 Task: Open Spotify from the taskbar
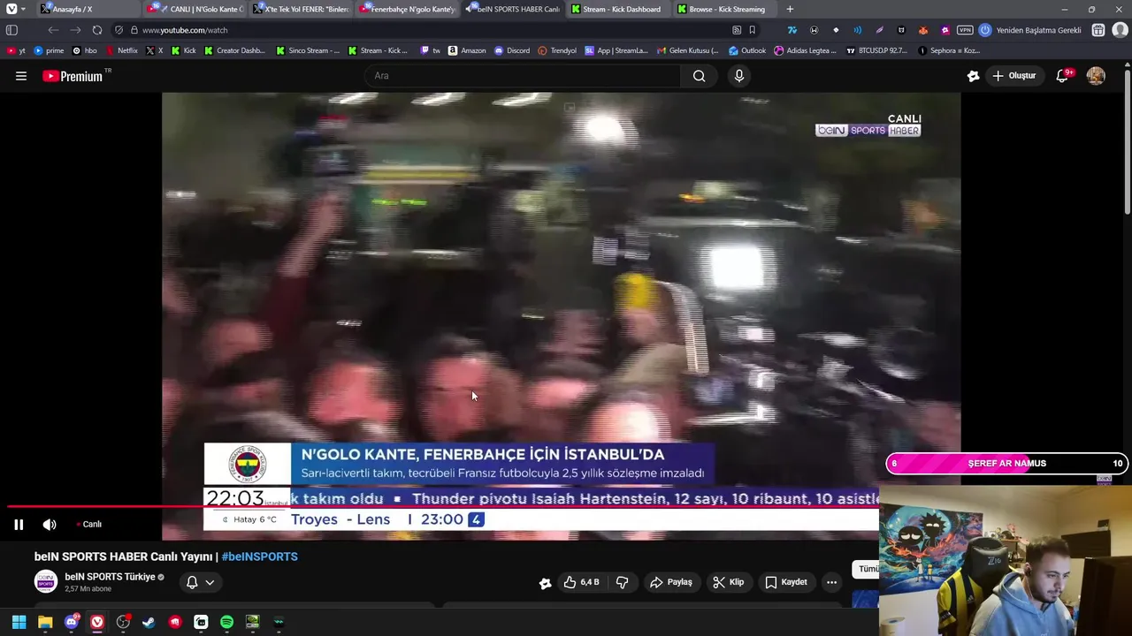[x=226, y=622]
